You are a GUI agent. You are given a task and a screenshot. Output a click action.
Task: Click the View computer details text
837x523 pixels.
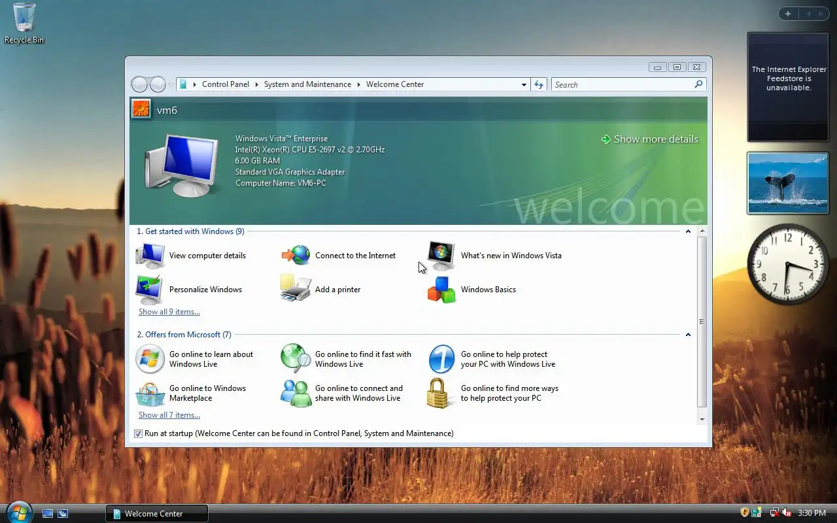click(x=207, y=256)
